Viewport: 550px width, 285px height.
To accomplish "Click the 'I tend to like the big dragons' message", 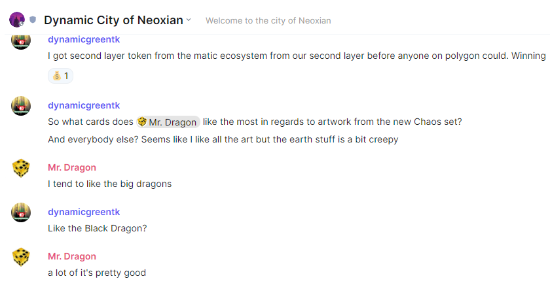I will pos(109,184).
